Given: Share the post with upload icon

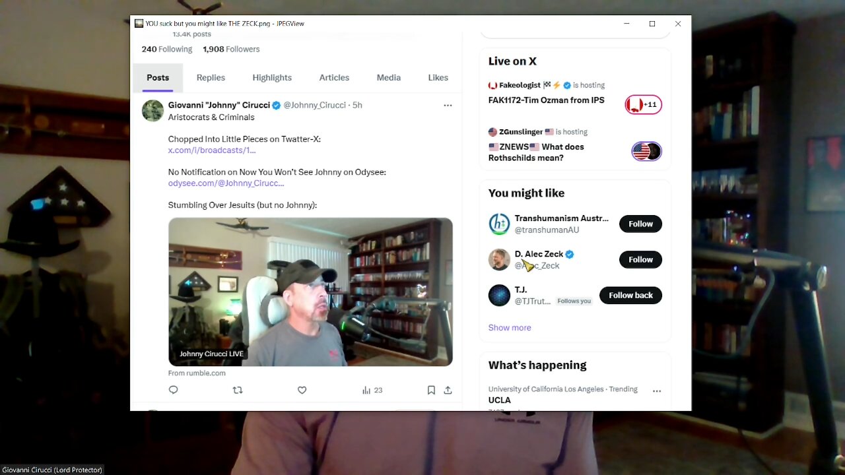Looking at the screenshot, I should pyautogui.click(x=448, y=390).
